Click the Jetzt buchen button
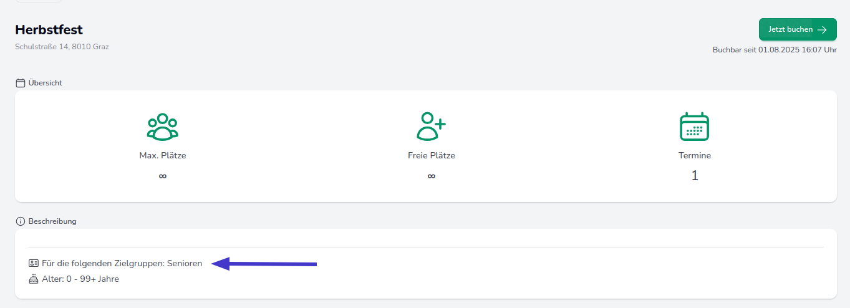Image resolution: width=850 pixels, height=308 pixels. (797, 29)
